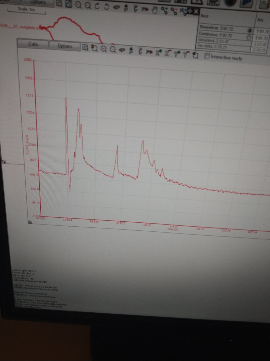Screen dimensions: 270x361
Task: Select the Theoretical 5:01.72 radio button
Action: pos(249,30)
